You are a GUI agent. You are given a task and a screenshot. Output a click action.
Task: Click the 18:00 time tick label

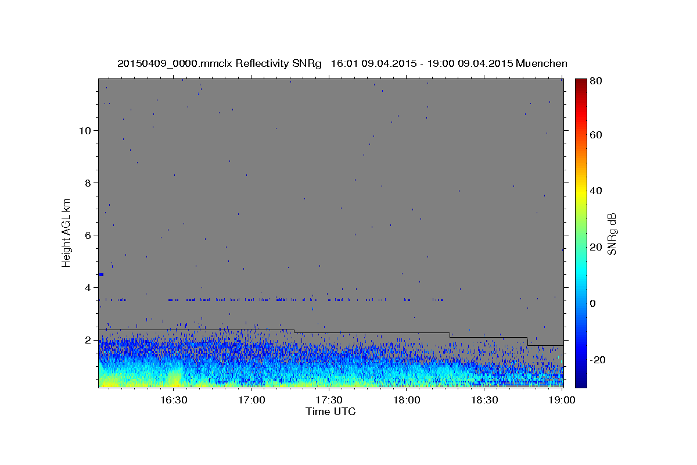tap(407, 400)
